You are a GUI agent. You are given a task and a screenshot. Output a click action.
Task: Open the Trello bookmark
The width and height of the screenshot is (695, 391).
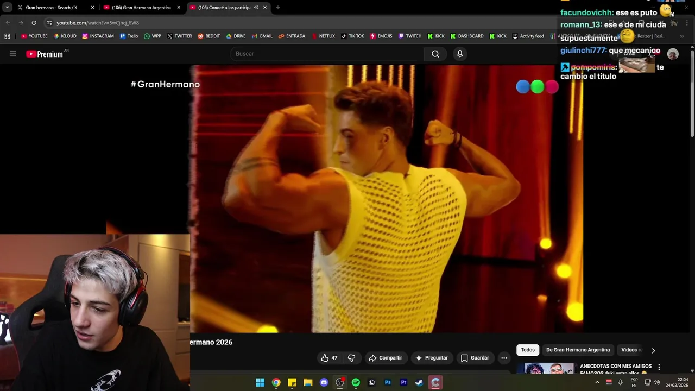129,36
